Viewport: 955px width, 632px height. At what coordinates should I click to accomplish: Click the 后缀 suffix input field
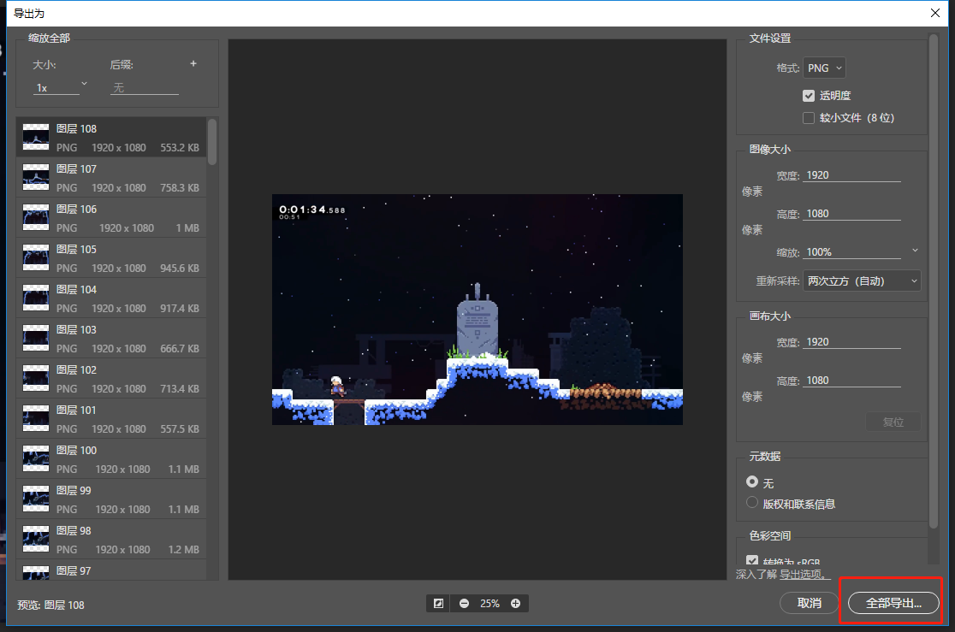[x=145, y=88]
